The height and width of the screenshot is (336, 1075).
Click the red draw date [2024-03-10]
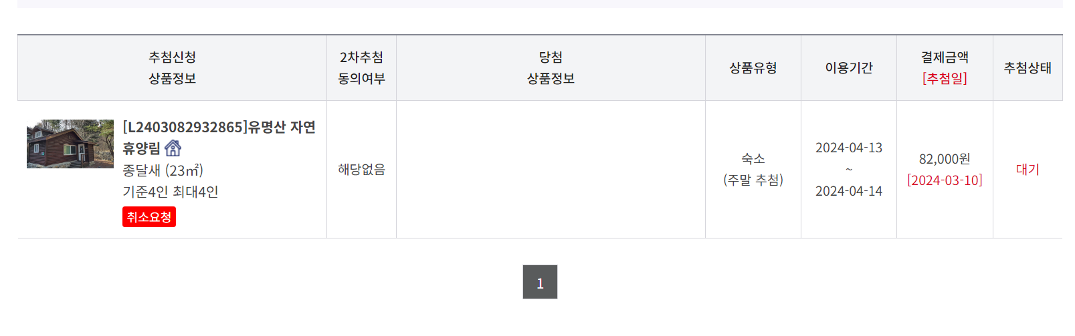pyautogui.click(x=945, y=180)
